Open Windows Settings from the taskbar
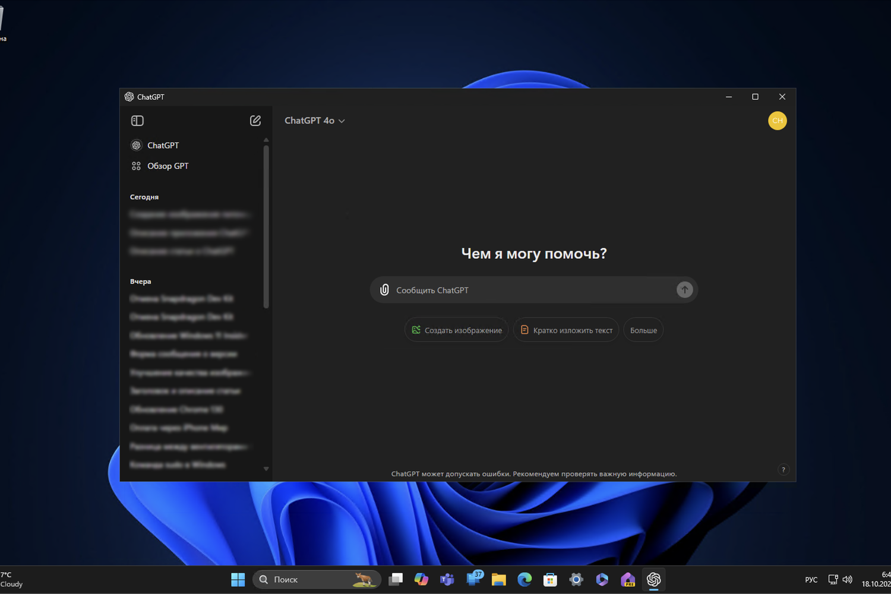Viewport: 891px width, 594px height. coord(576,579)
